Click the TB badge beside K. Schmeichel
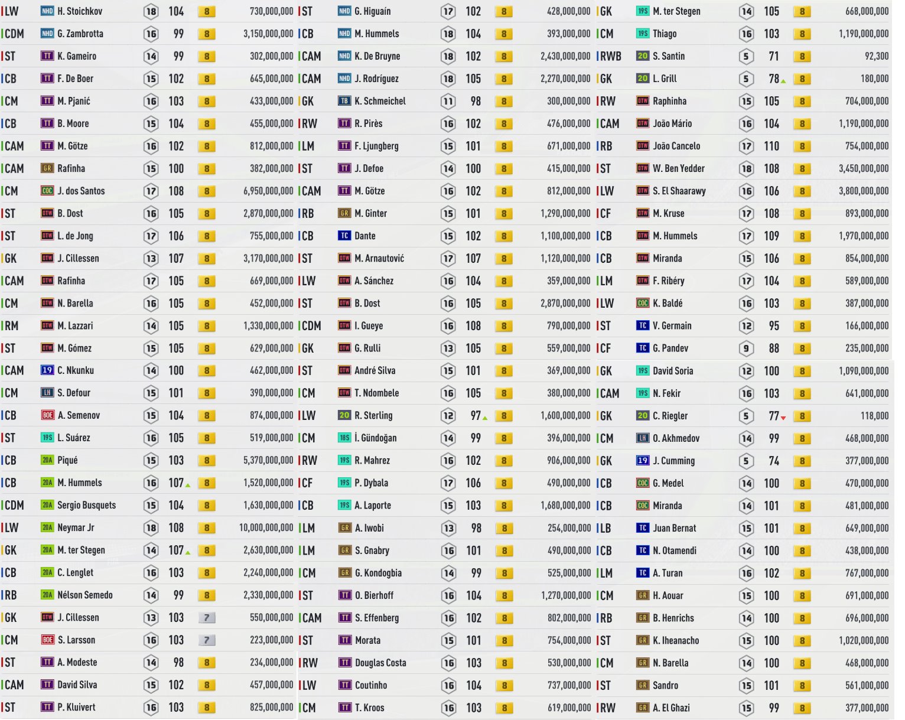The height and width of the screenshot is (720, 905). point(344,101)
